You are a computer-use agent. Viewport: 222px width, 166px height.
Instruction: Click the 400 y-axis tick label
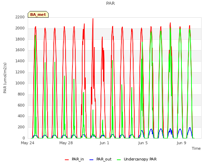[21, 116]
